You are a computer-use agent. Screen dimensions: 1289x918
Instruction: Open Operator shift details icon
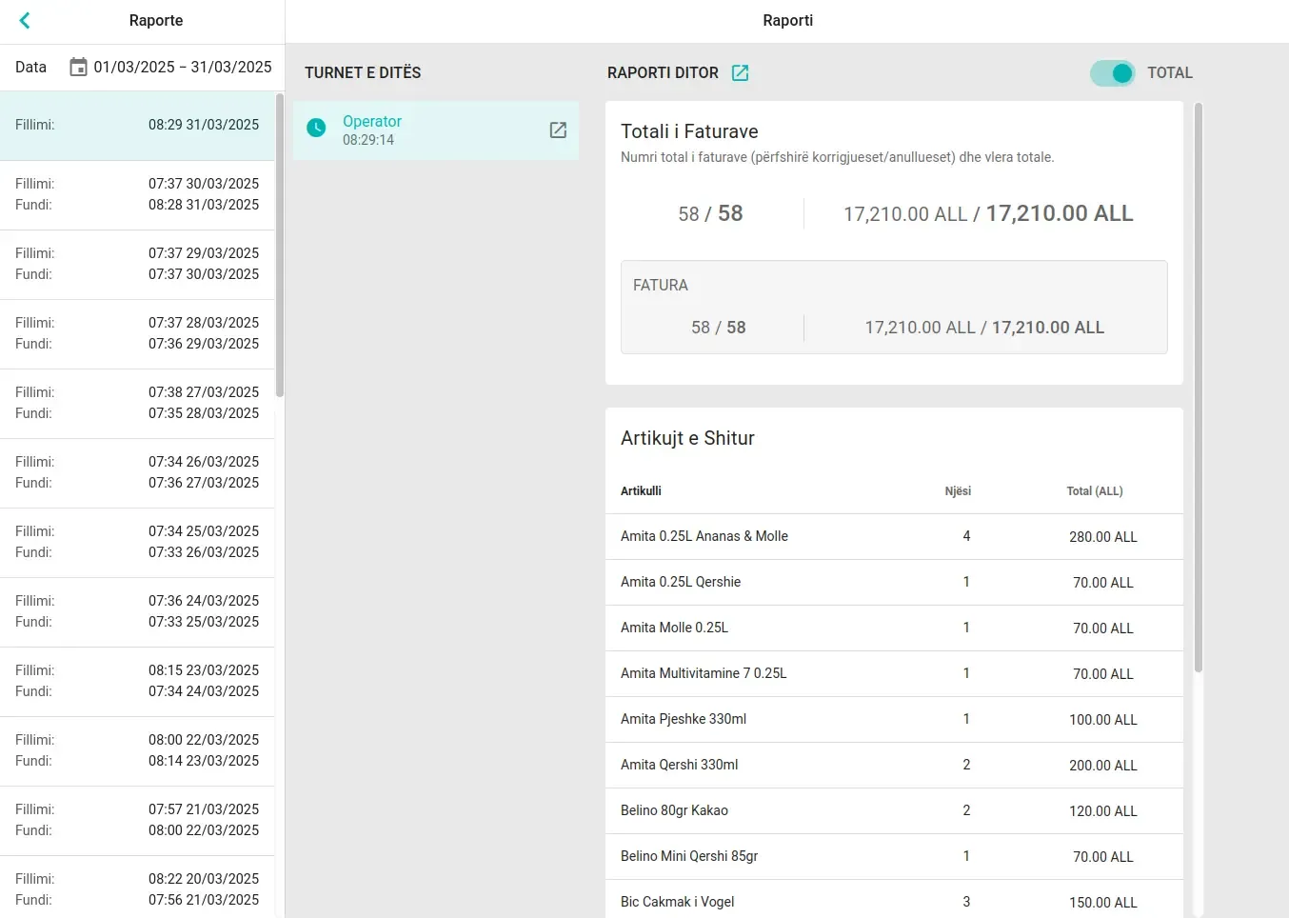point(558,130)
